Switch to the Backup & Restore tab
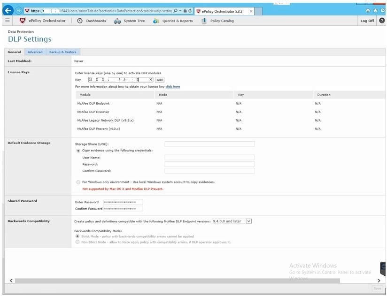The height and width of the screenshot is (296, 387). [x=62, y=52]
